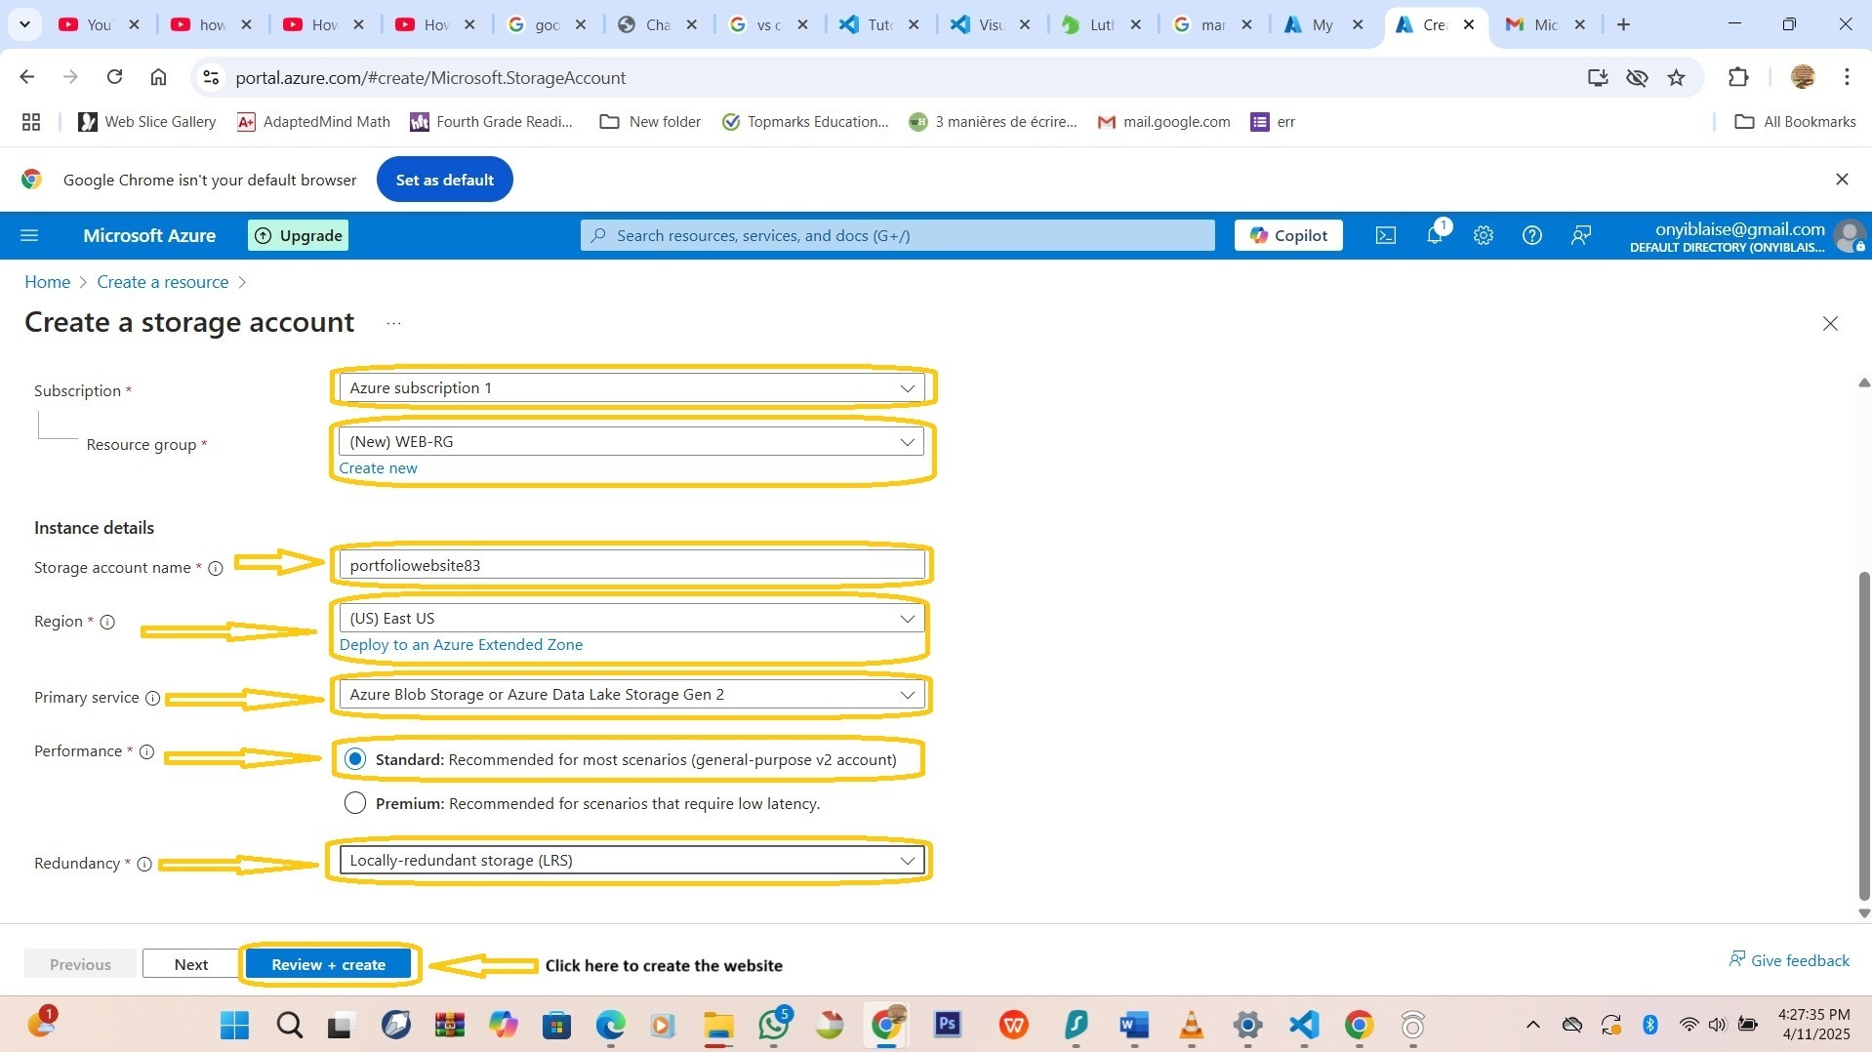Open Windows Start menu

(x=234, y=1025)
